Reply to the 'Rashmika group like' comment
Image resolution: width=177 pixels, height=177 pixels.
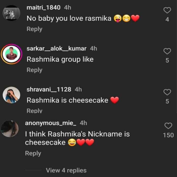pos(34,70)
